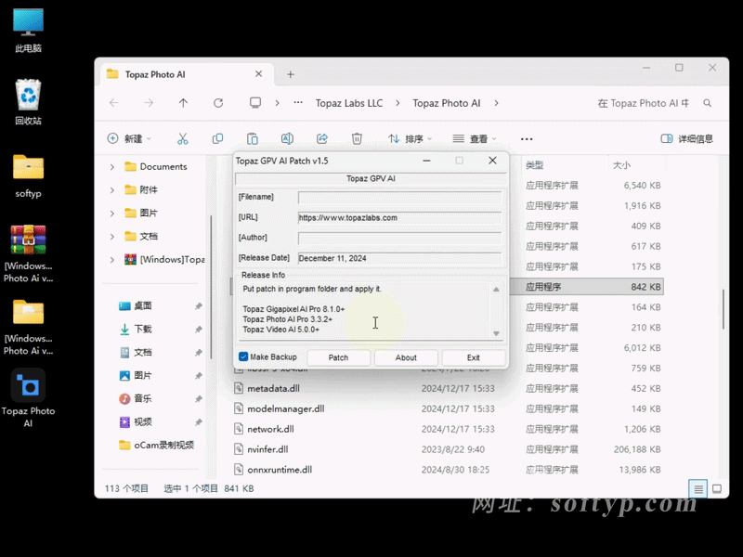
Task: Click the [Filename] field
Action: (399, 198)
